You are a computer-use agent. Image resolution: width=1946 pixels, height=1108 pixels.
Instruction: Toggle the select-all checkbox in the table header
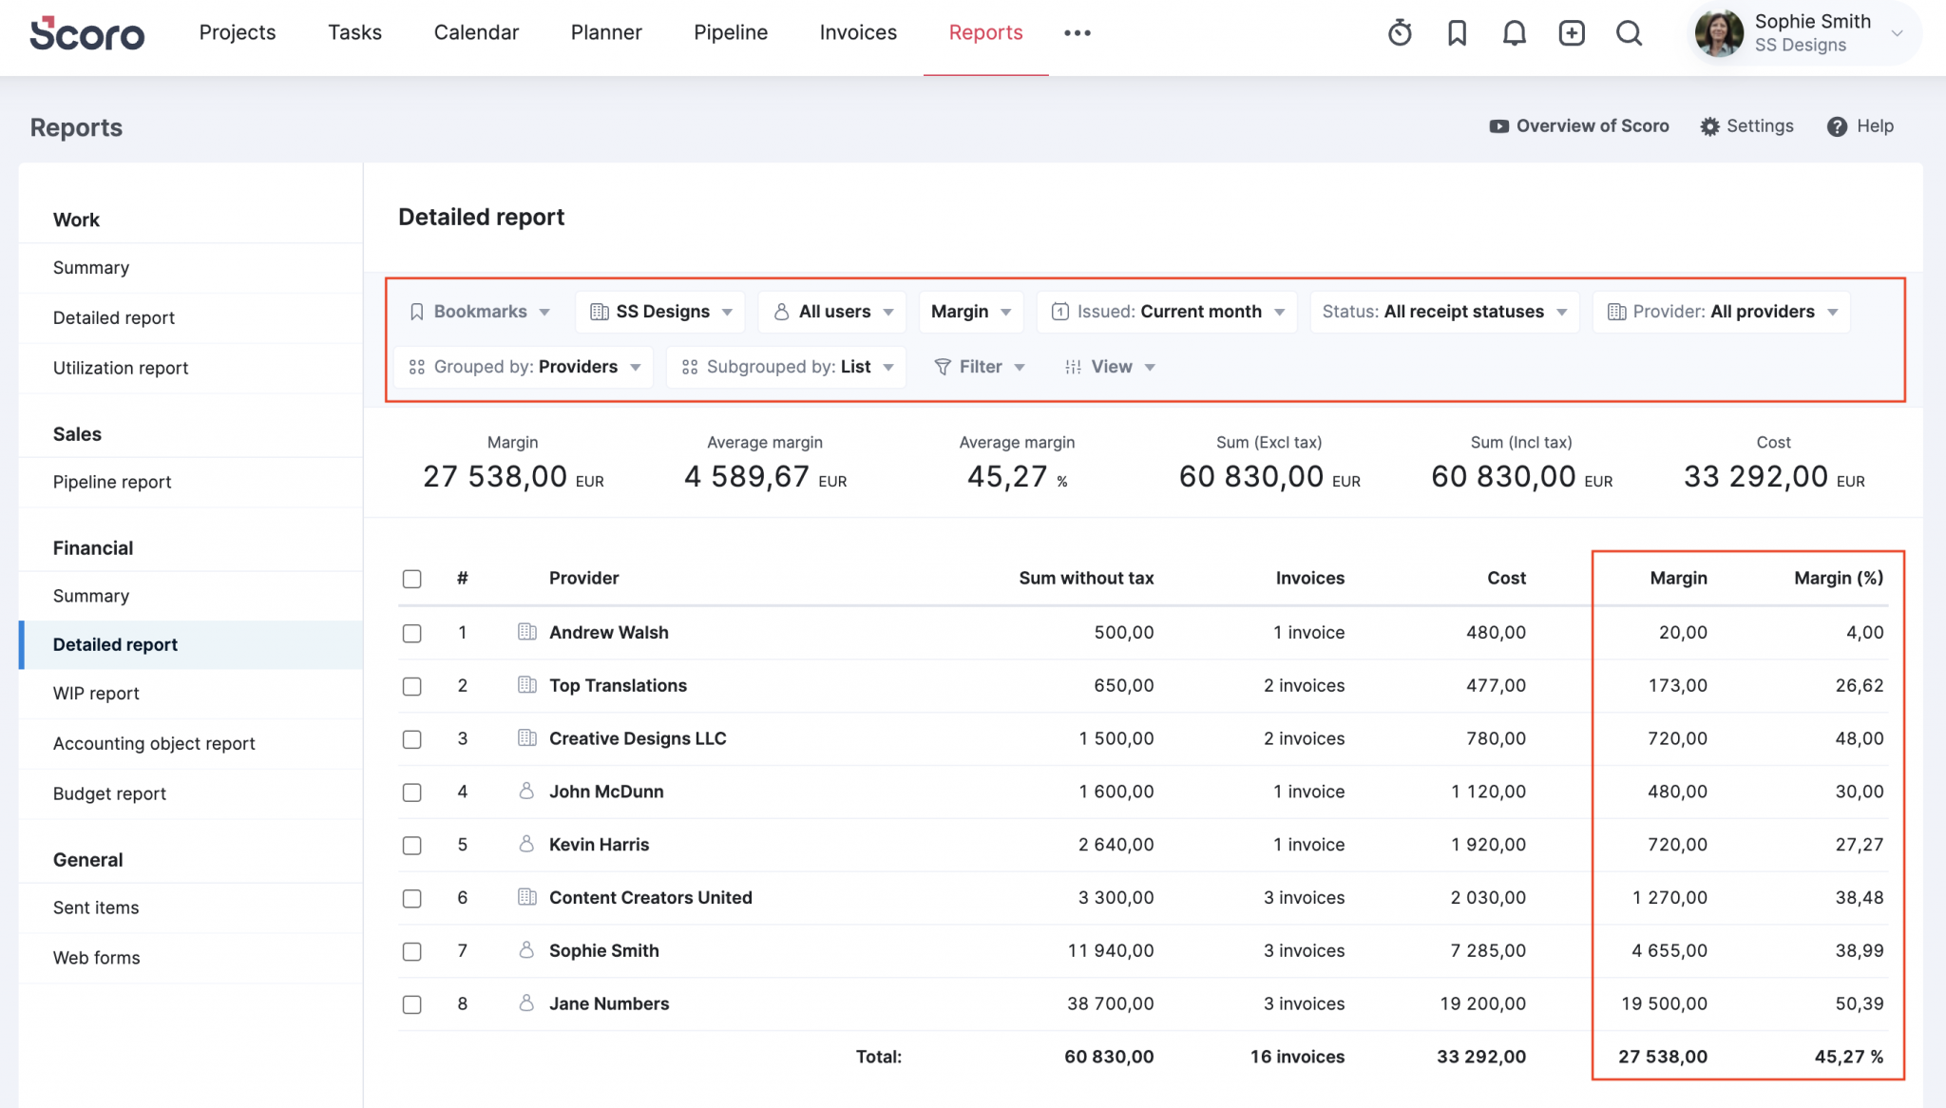click(x=411, y=579)
